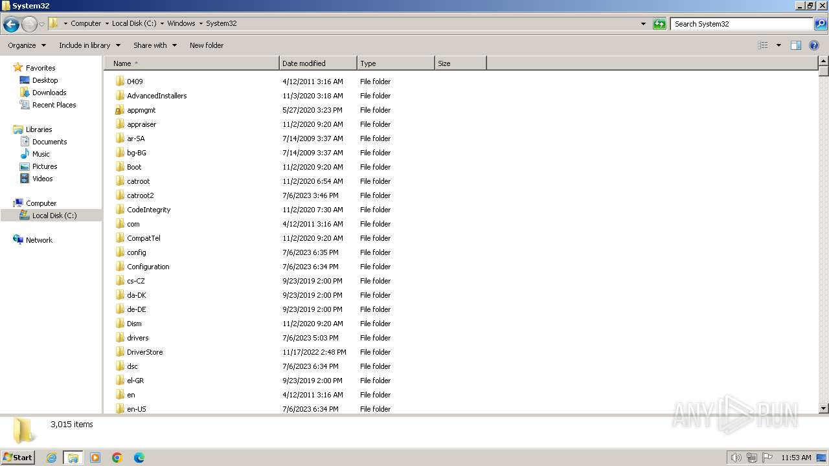Select the appraiser folder
This screenshot has height=466, width=829.
[141, 124]
